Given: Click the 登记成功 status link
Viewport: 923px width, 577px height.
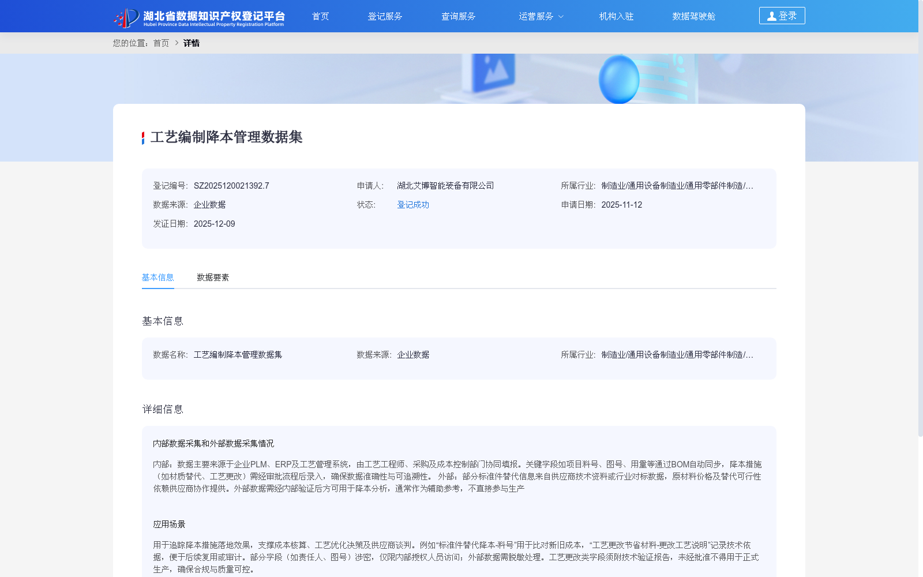Looking at the screenshot, I should point(413,205).
